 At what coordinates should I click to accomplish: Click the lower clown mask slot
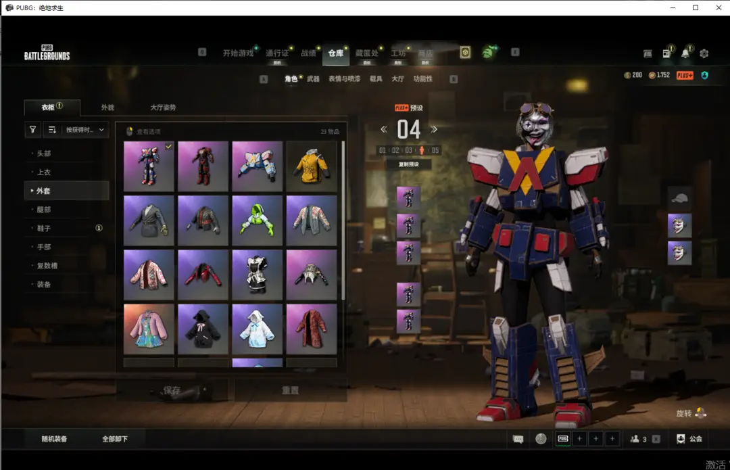coord(680,253)
